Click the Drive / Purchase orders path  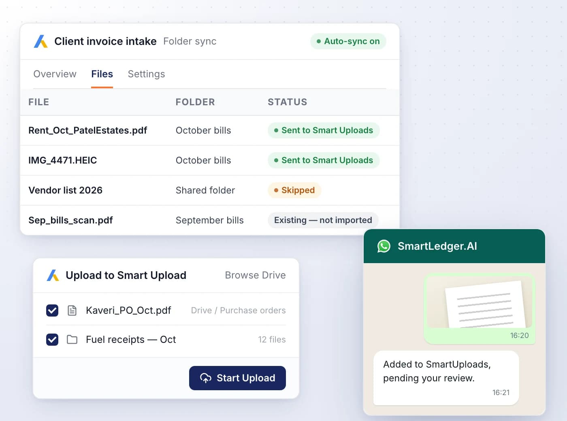238,310
